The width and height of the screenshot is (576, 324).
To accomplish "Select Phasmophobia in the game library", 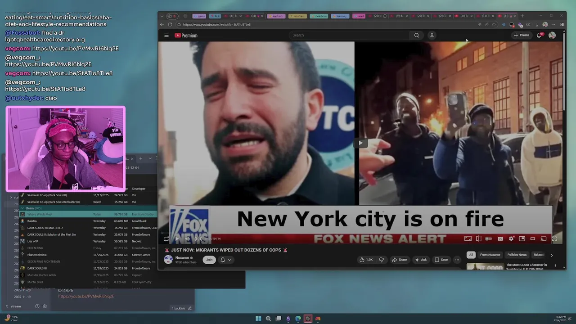I will pyautogui.click(x=88, y=255).
